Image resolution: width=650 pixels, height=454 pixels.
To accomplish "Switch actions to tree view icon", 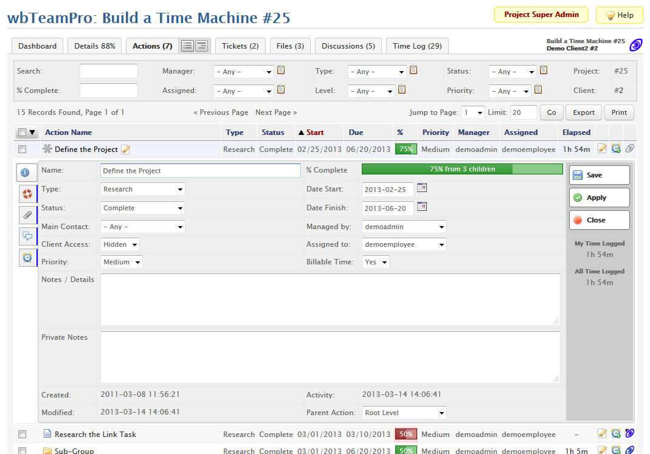I will 202,46.
